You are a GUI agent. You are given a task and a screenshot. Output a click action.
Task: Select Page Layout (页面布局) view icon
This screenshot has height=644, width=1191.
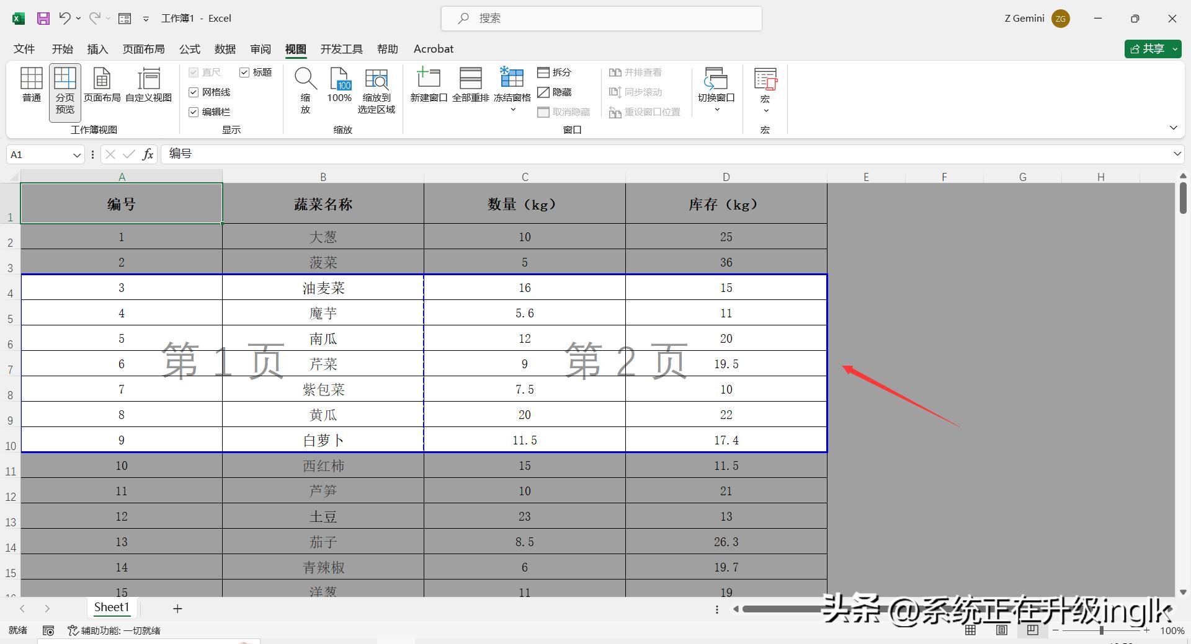pyautogui.click(x=102, y=85)
